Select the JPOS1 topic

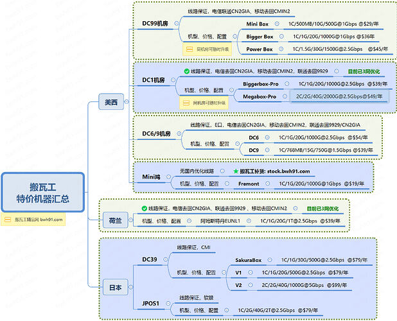(x=150, y=303)
